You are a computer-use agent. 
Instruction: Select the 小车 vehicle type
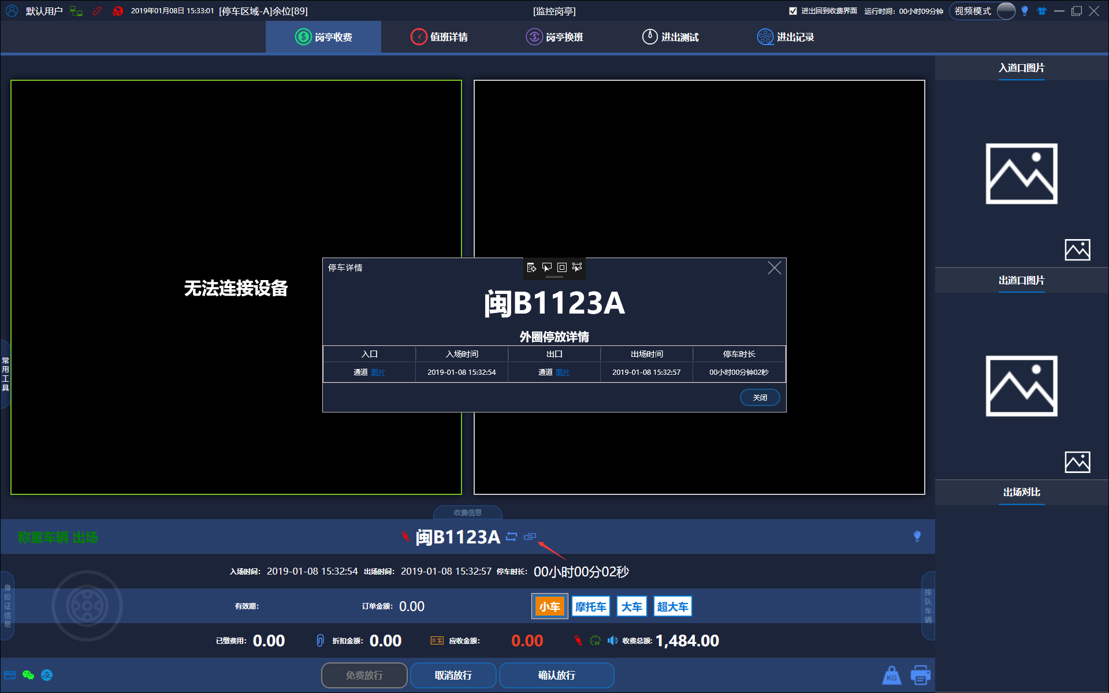pyautogui.click(x=549, y=606)
